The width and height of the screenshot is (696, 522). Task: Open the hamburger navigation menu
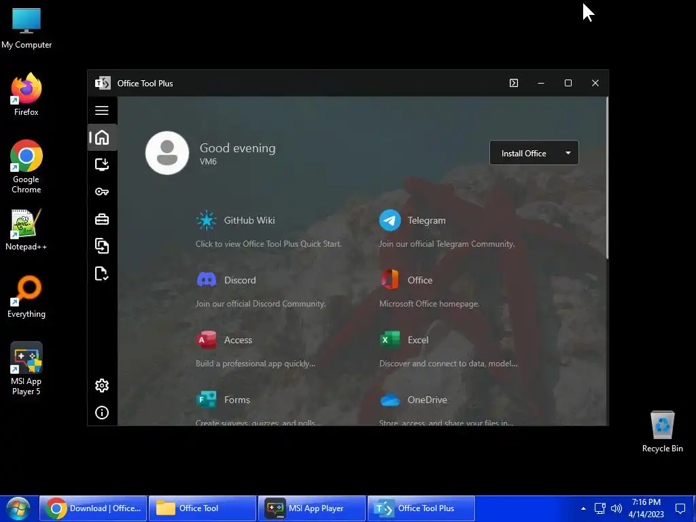click(102, 110)
